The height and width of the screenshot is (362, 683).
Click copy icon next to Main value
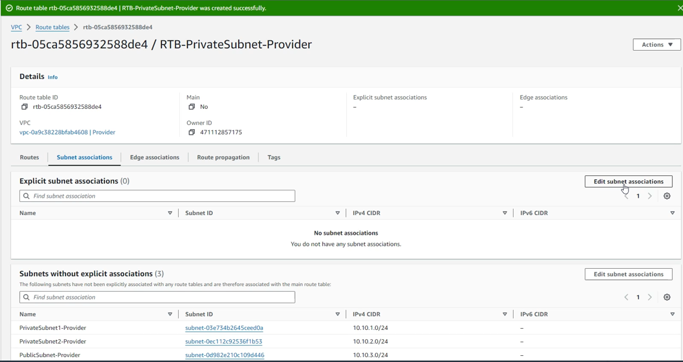click(x=192, y=107)
